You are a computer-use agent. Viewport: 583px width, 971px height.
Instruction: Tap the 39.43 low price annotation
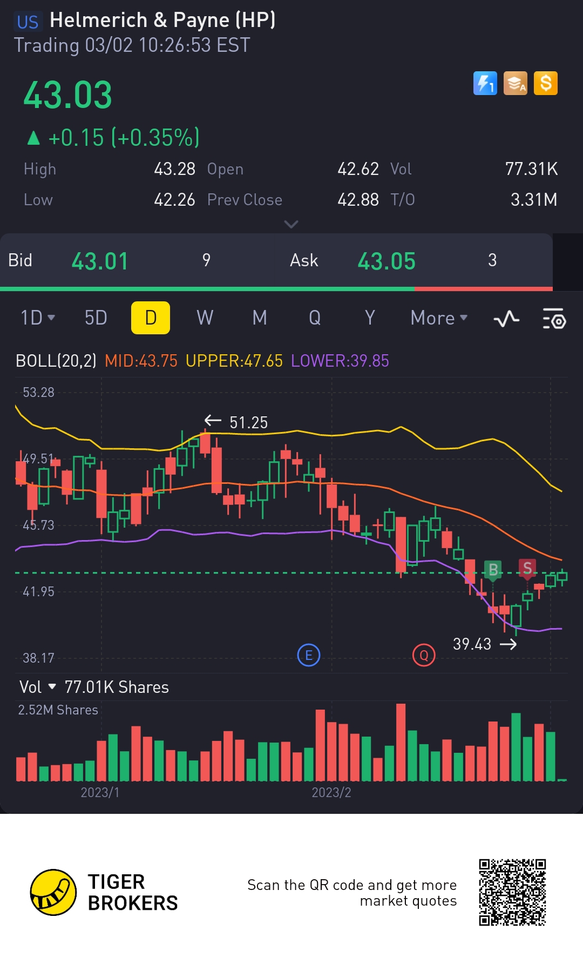pyautogui.click(x=472, y=644)
